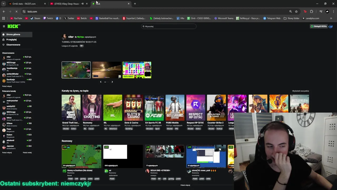Open the niter featured stream title
This screenshot has height=190, width=337.
(x=79, y=42)
